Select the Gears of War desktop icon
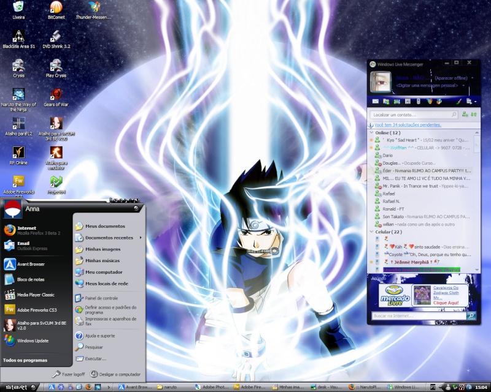 [56, 97]
